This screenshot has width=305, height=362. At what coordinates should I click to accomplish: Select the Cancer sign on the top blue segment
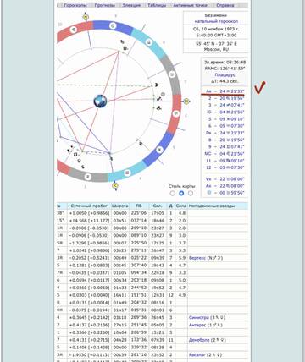pyautogui.click(x=113, y=26)
